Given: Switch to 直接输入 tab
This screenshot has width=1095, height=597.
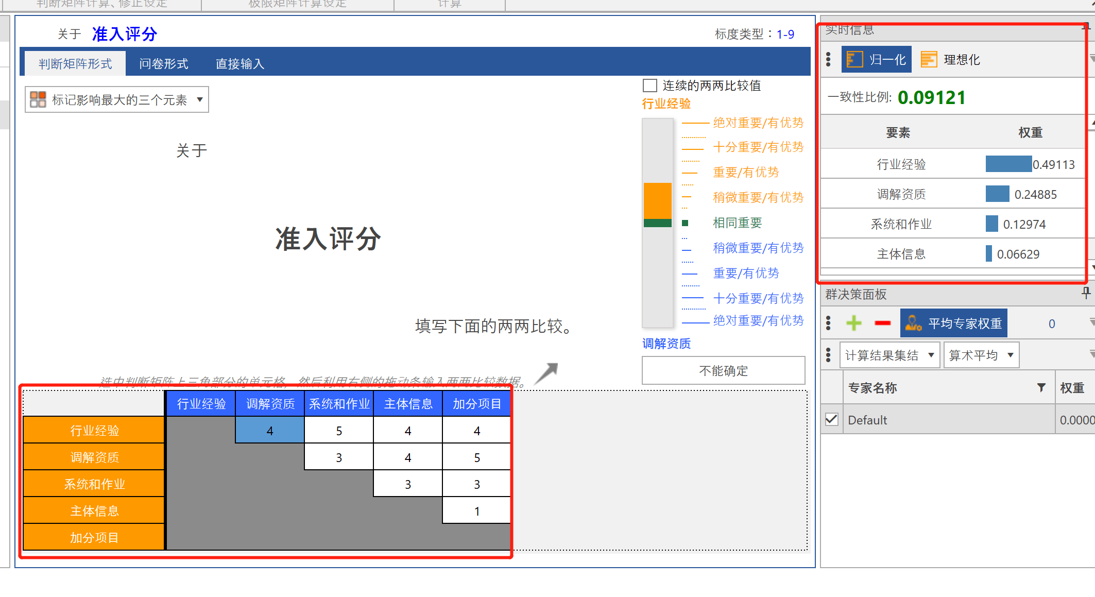Looking at the screenshot, I should click(240, 63).
